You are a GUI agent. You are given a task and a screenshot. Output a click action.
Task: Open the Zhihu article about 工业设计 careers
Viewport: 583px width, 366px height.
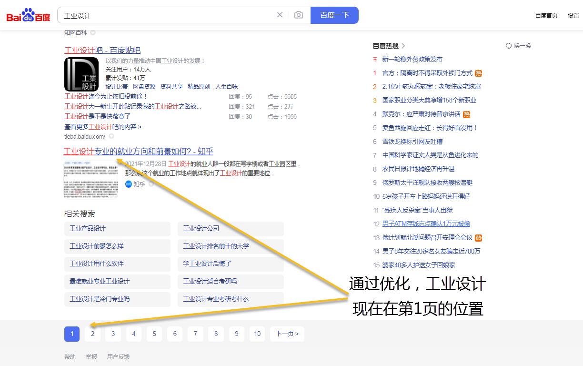point(139,151)
